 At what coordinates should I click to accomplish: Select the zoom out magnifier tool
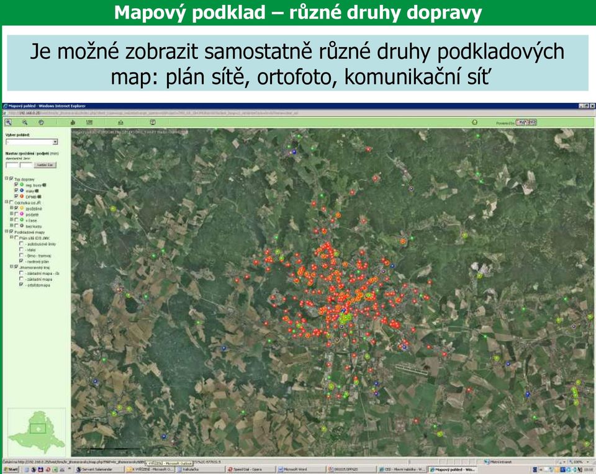point(25,122)
